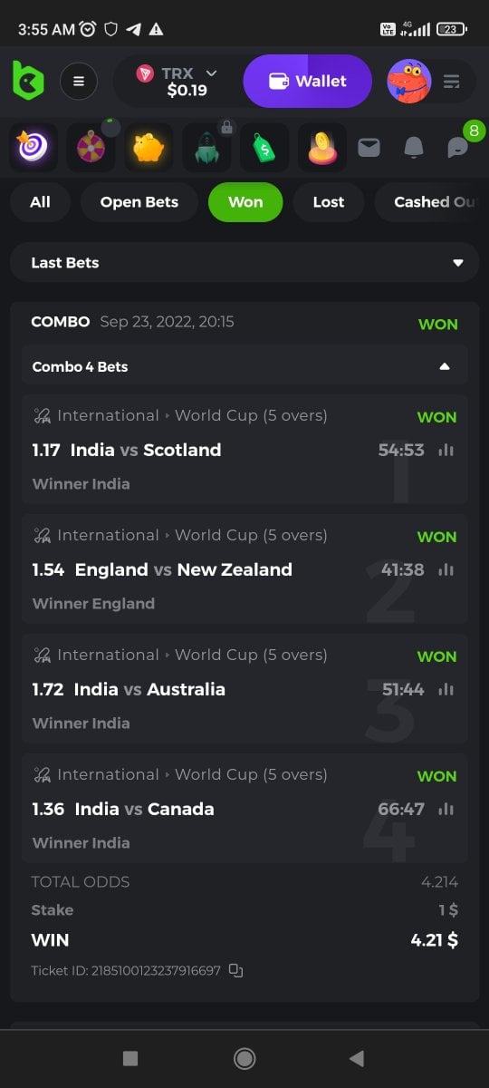The height and width of the screenshot is (1088, 489).
Task: Open the England vs New Zealand match
Action: point(184,569)
